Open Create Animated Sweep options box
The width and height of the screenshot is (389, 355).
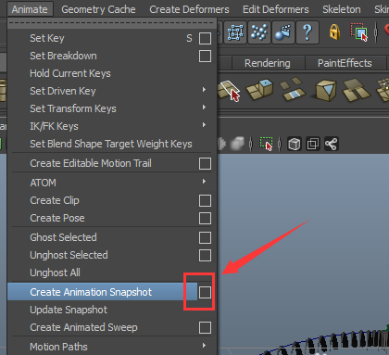pos(205,327)
